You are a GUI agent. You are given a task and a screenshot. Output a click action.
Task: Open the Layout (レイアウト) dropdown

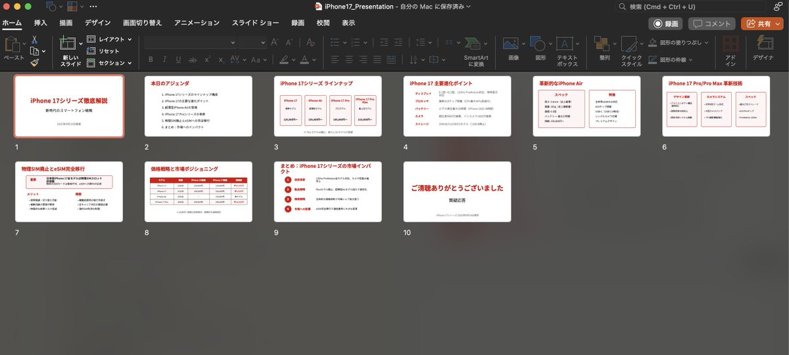click(x=110, y=39)
